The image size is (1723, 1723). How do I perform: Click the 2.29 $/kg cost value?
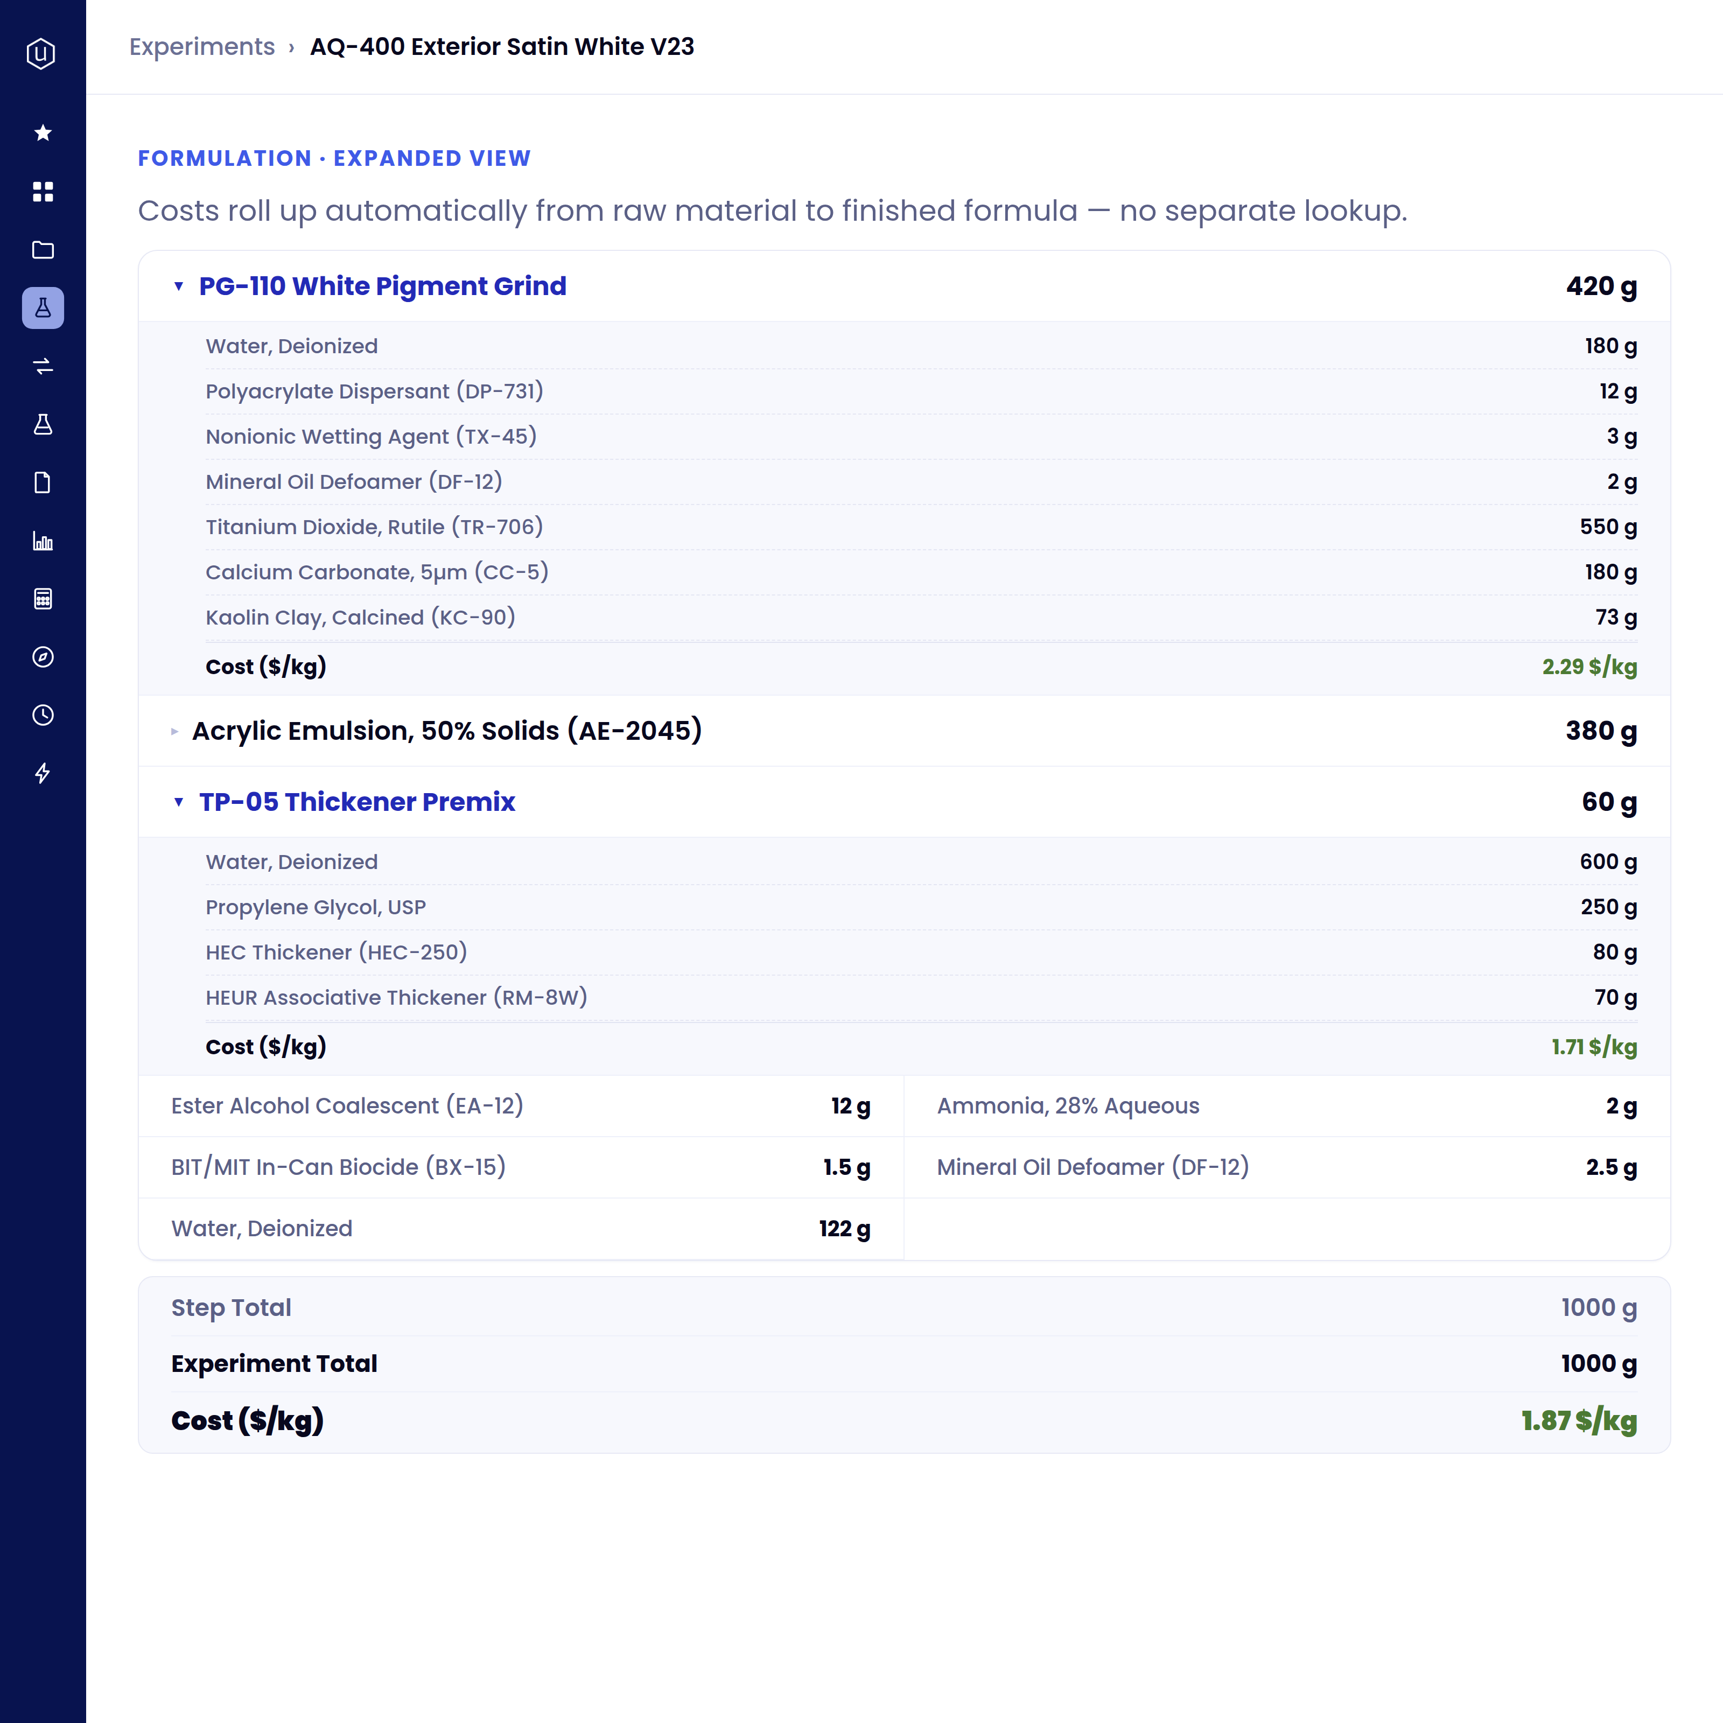pyautogui.click(x=1589, y=667)
